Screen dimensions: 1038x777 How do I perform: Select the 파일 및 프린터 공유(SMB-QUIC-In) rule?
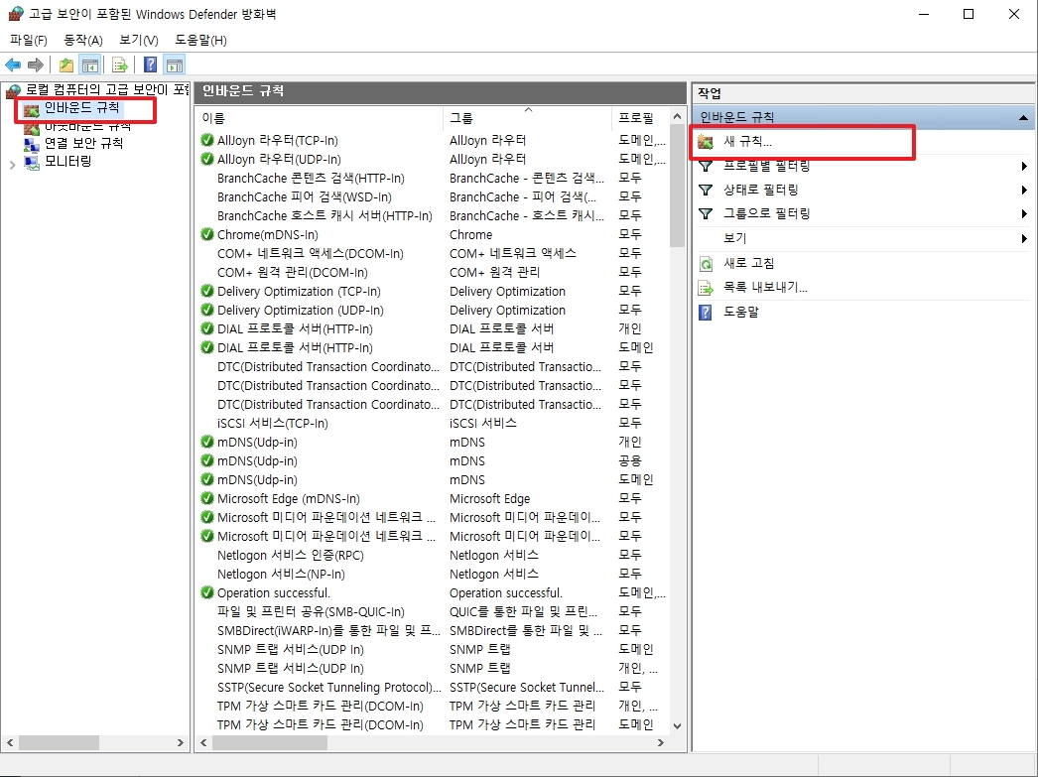[311, 611]
